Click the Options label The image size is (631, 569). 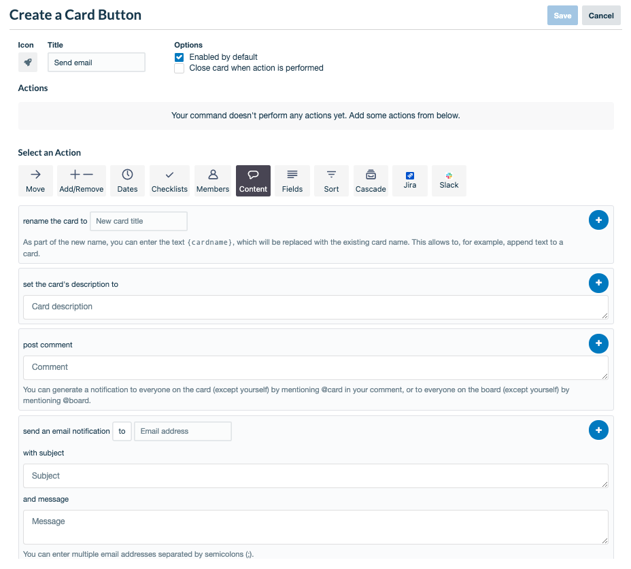(x=188, y=45)
